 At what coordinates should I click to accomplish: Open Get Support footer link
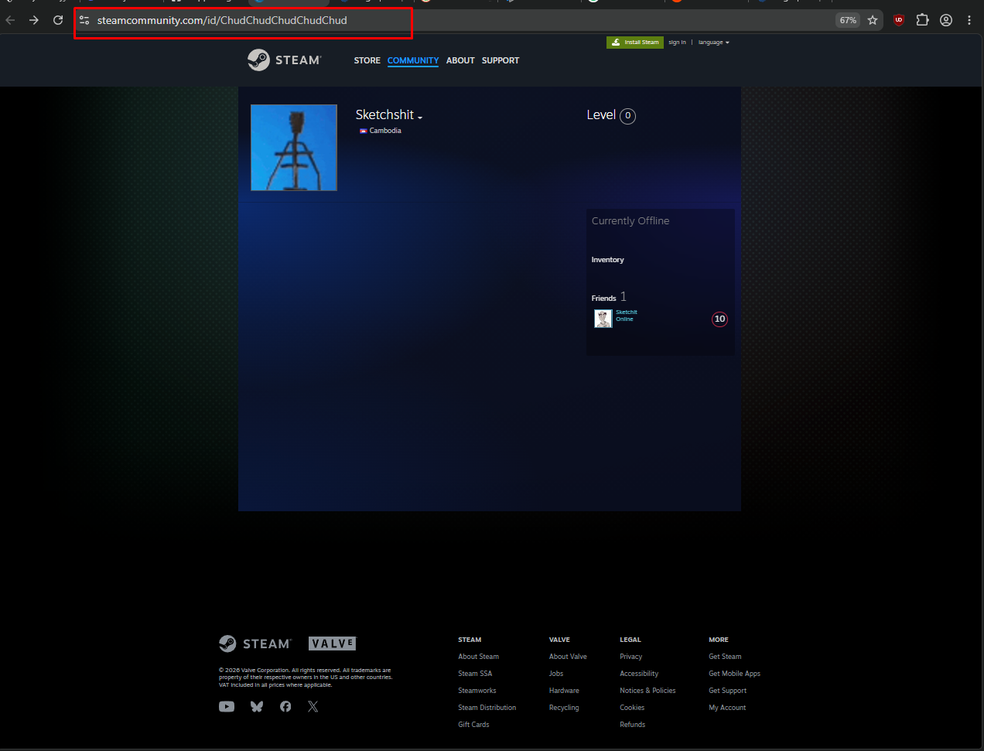(x=728, y=691)
